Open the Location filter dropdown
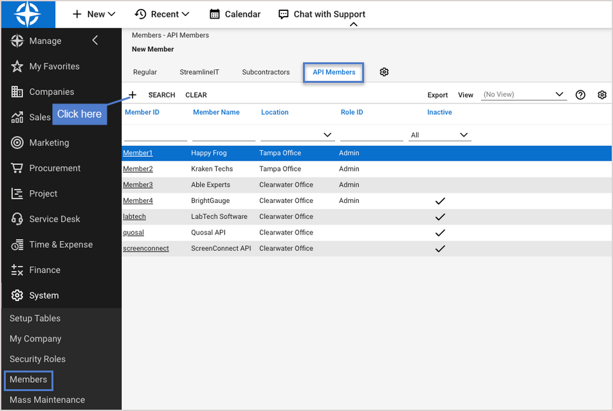The height and width of the screenshot is (411, 613). (298, 135)
